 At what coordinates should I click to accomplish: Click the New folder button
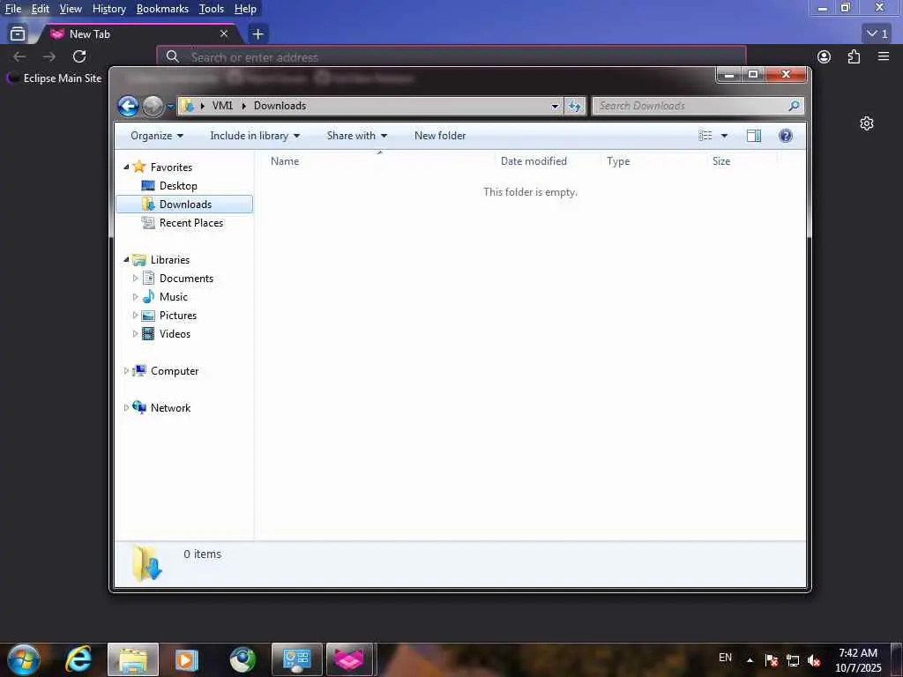[440, 136]
